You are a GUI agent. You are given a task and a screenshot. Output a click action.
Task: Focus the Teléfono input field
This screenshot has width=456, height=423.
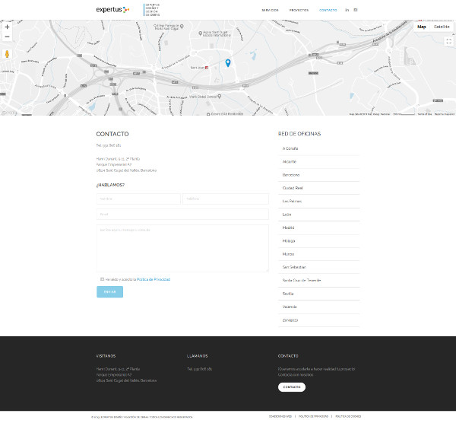click(226, 199)
